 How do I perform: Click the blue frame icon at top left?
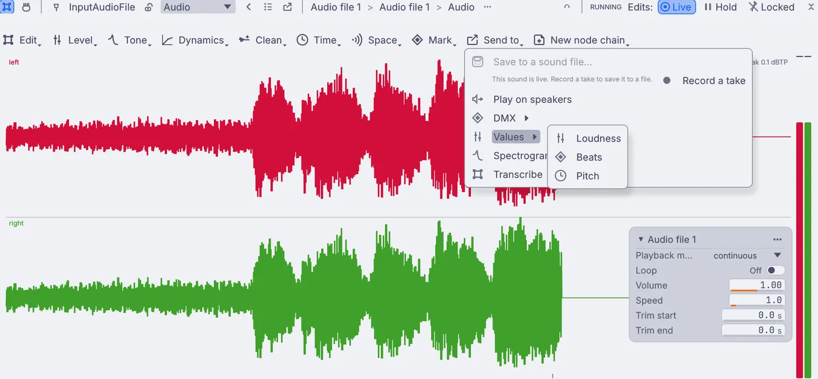[7, 7]
